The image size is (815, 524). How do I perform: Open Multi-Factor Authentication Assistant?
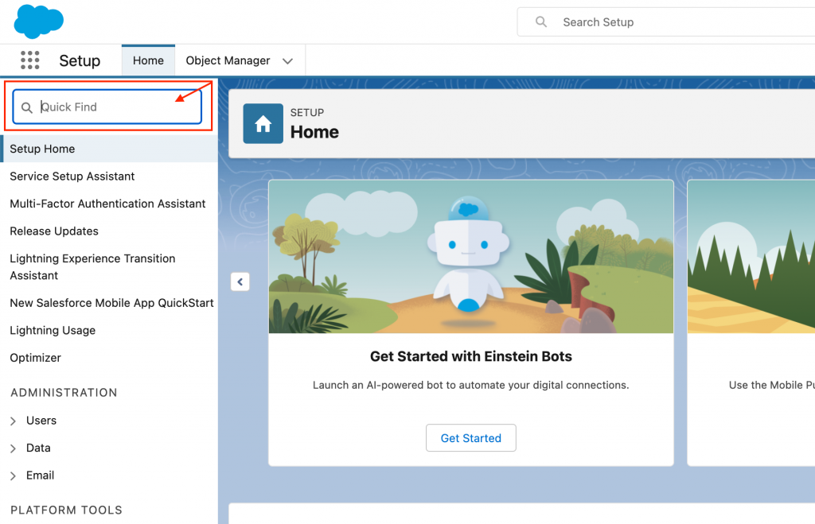click(x=107, y=204)
